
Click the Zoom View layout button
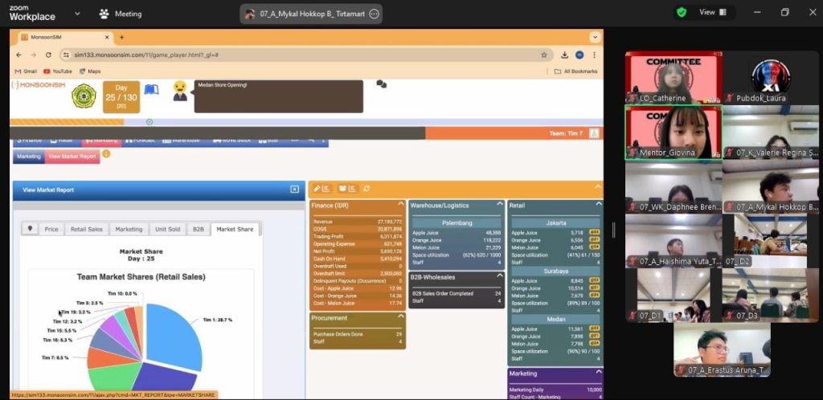[713, 12]
